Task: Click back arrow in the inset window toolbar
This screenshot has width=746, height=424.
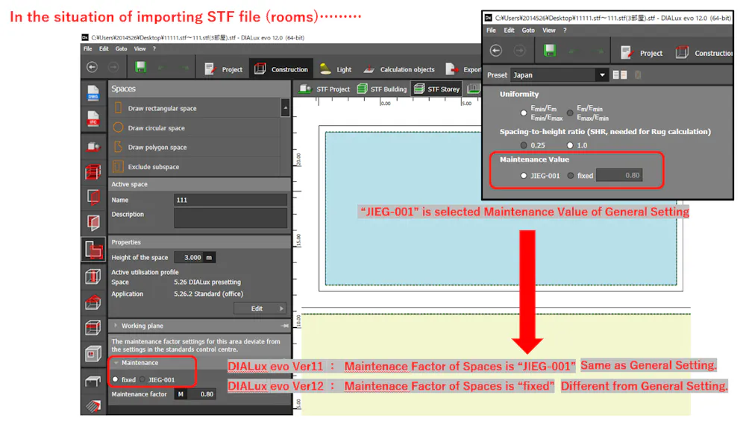Action: click(496, 51)
